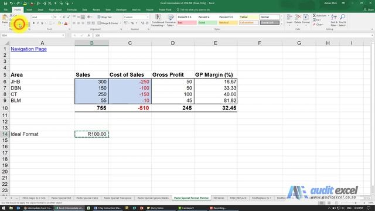Click the Paste clipboard icon
Image resolution: width=375 pixels, height=211 pixels.
(5, 18)
